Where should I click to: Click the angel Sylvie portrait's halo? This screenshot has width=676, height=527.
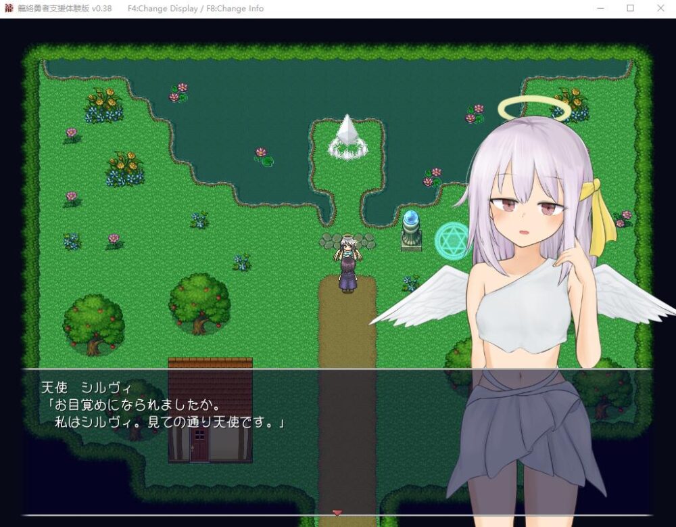click(x=534, y=108)
